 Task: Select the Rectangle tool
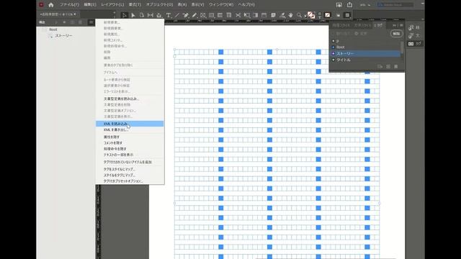(x=211, y=15)
